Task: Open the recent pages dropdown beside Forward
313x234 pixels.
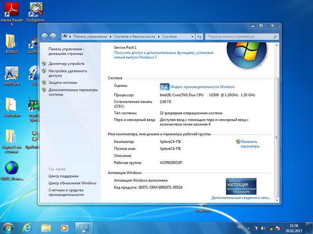Action: [59, 37]
